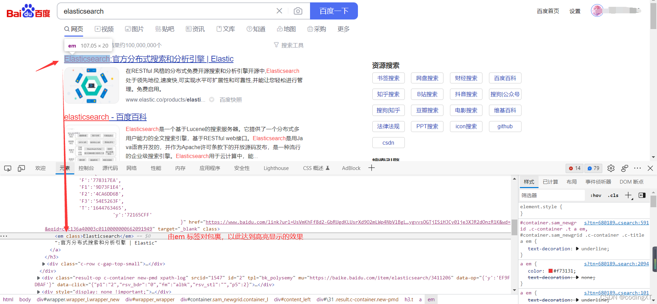Open the 视频 search tab
Viewport: 657px width, 304px height.
pyautogui.click(x=104, y=29)
